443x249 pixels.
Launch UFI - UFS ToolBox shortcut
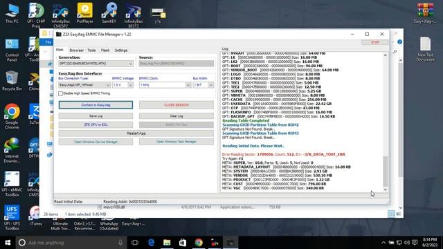(12, 217)
